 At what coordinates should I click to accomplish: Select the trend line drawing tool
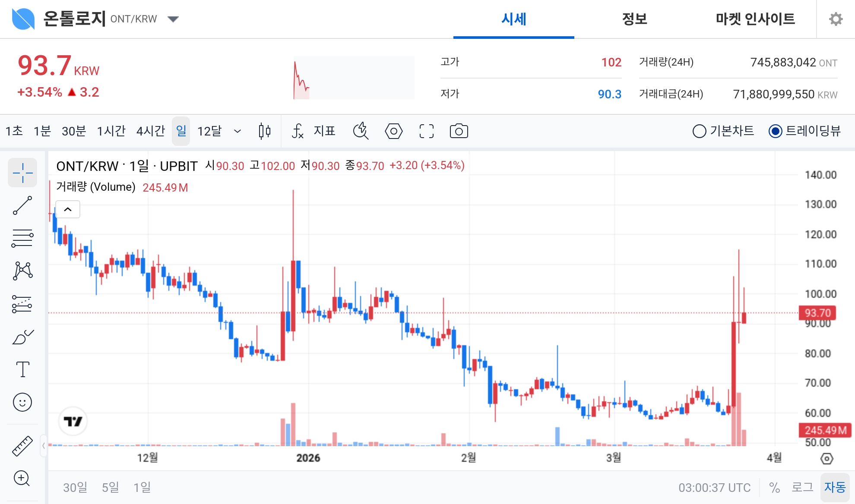coord(22,204)
